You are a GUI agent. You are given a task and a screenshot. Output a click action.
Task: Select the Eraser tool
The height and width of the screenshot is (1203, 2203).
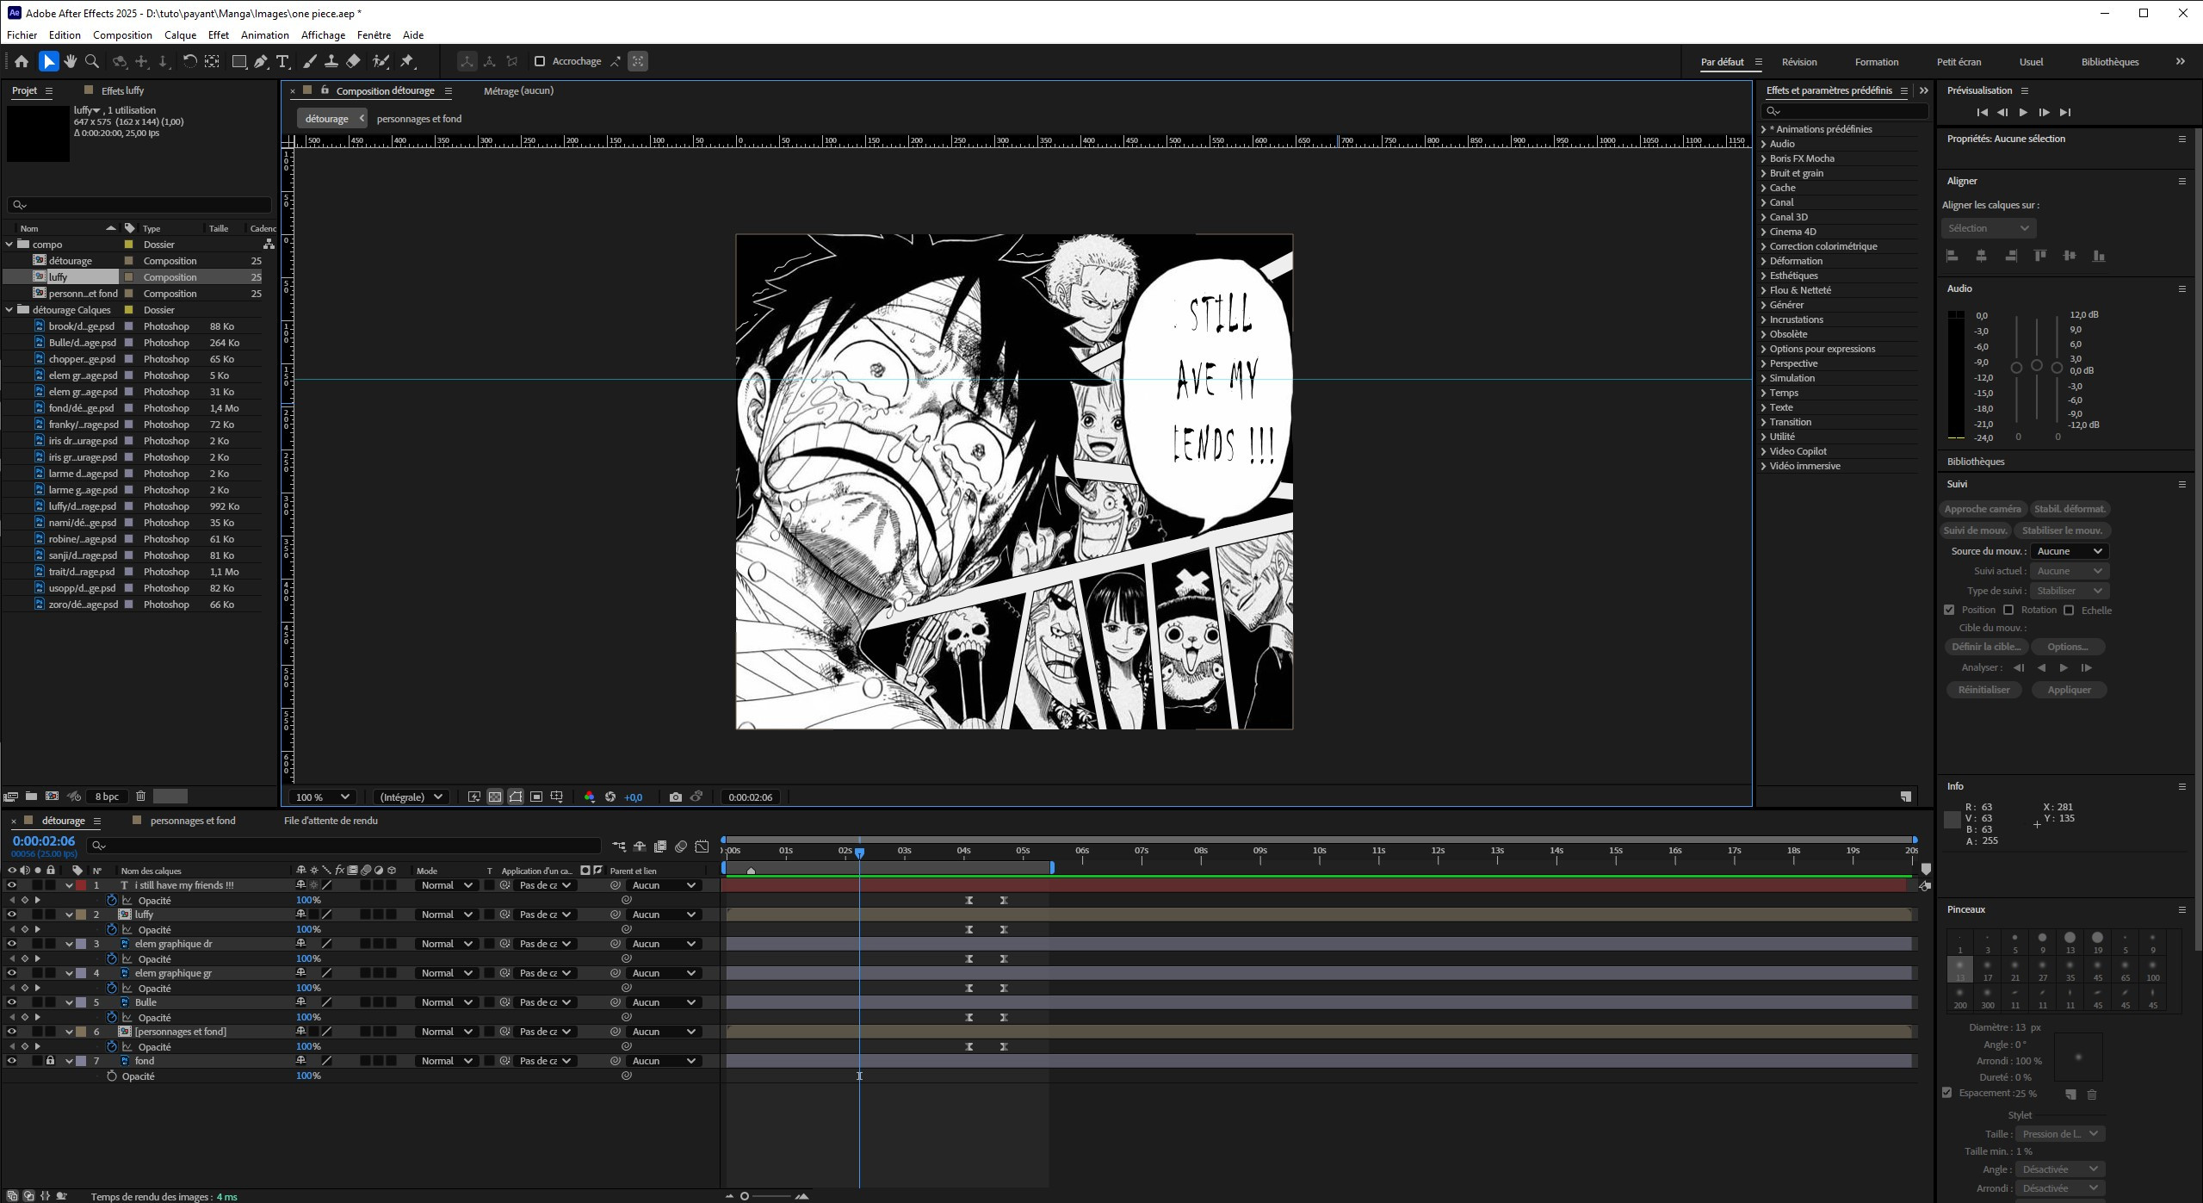tap(353, 61)
